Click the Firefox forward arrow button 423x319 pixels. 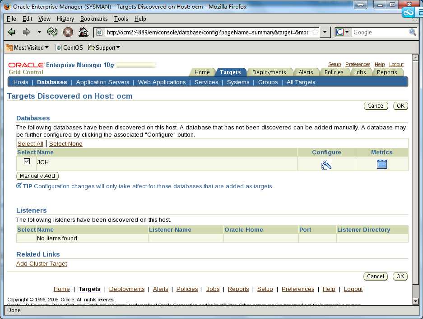pos(26,32)
